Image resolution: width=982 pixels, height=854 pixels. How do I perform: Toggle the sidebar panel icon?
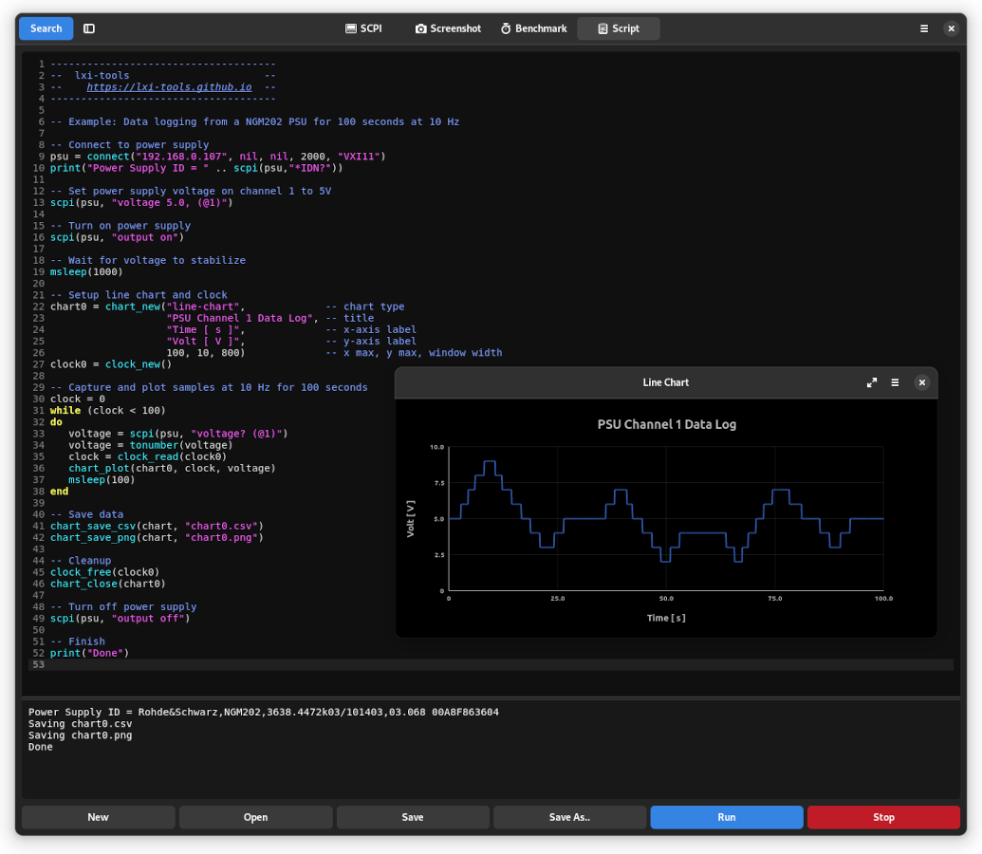[89, 28]
